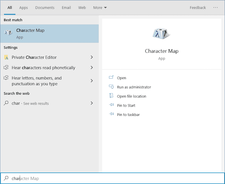
Task: Click the Open file location icon
Action: 111,96
